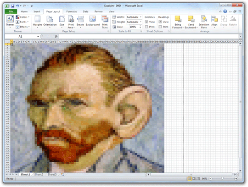
Task: Switch to Page Break Preview in status bar
Action: click(x=198, y=179)
